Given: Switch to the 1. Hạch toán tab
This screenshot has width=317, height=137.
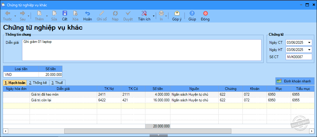Looking at the screenshot, I should pyautogui.click(x=15, y=82).
